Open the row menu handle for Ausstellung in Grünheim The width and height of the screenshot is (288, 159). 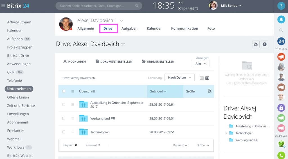pyautogui.click(x=73, y=105)
